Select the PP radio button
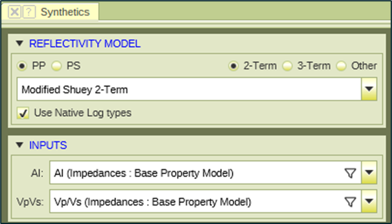Screen dimensions: 392x224 pos(22,66)
